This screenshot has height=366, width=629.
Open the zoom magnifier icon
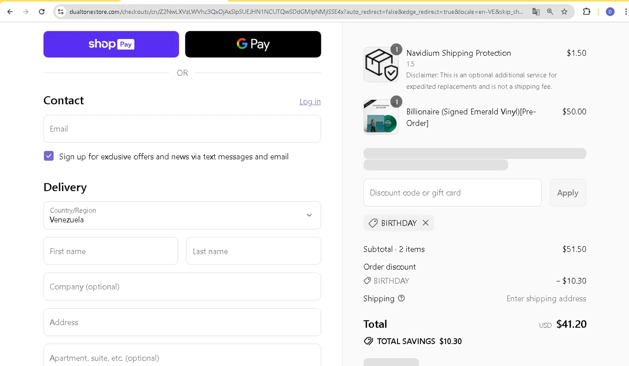point(550,12)
